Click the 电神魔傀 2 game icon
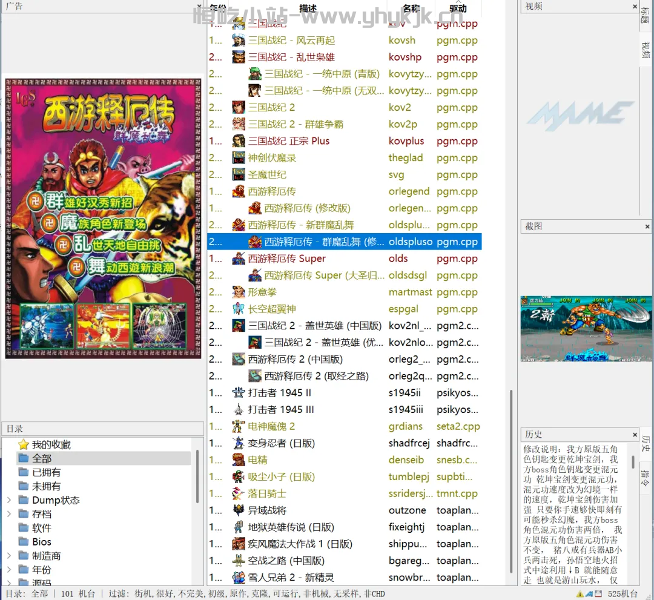This screenshot has height=600, width=654. pyautogui.click(x=239, y=426)
